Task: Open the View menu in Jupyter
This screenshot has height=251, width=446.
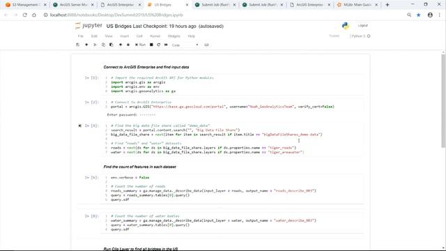Action: [109, 36]
